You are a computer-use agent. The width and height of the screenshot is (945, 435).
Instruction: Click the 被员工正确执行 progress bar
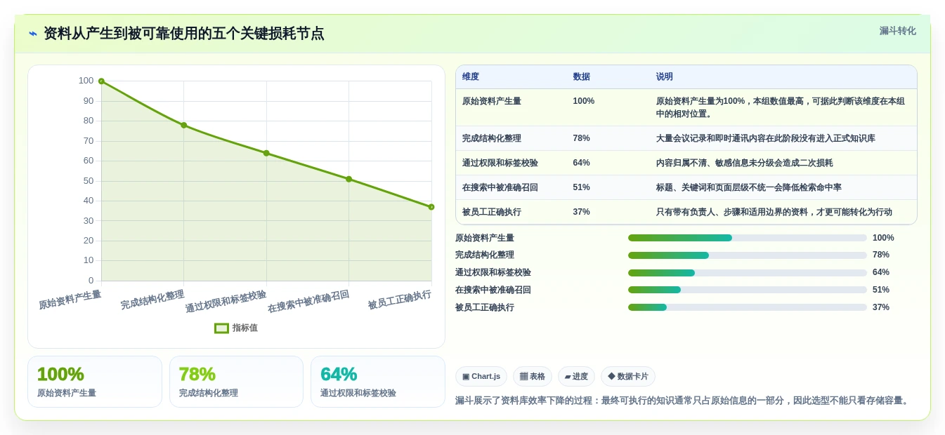click(x=748, y=307)
